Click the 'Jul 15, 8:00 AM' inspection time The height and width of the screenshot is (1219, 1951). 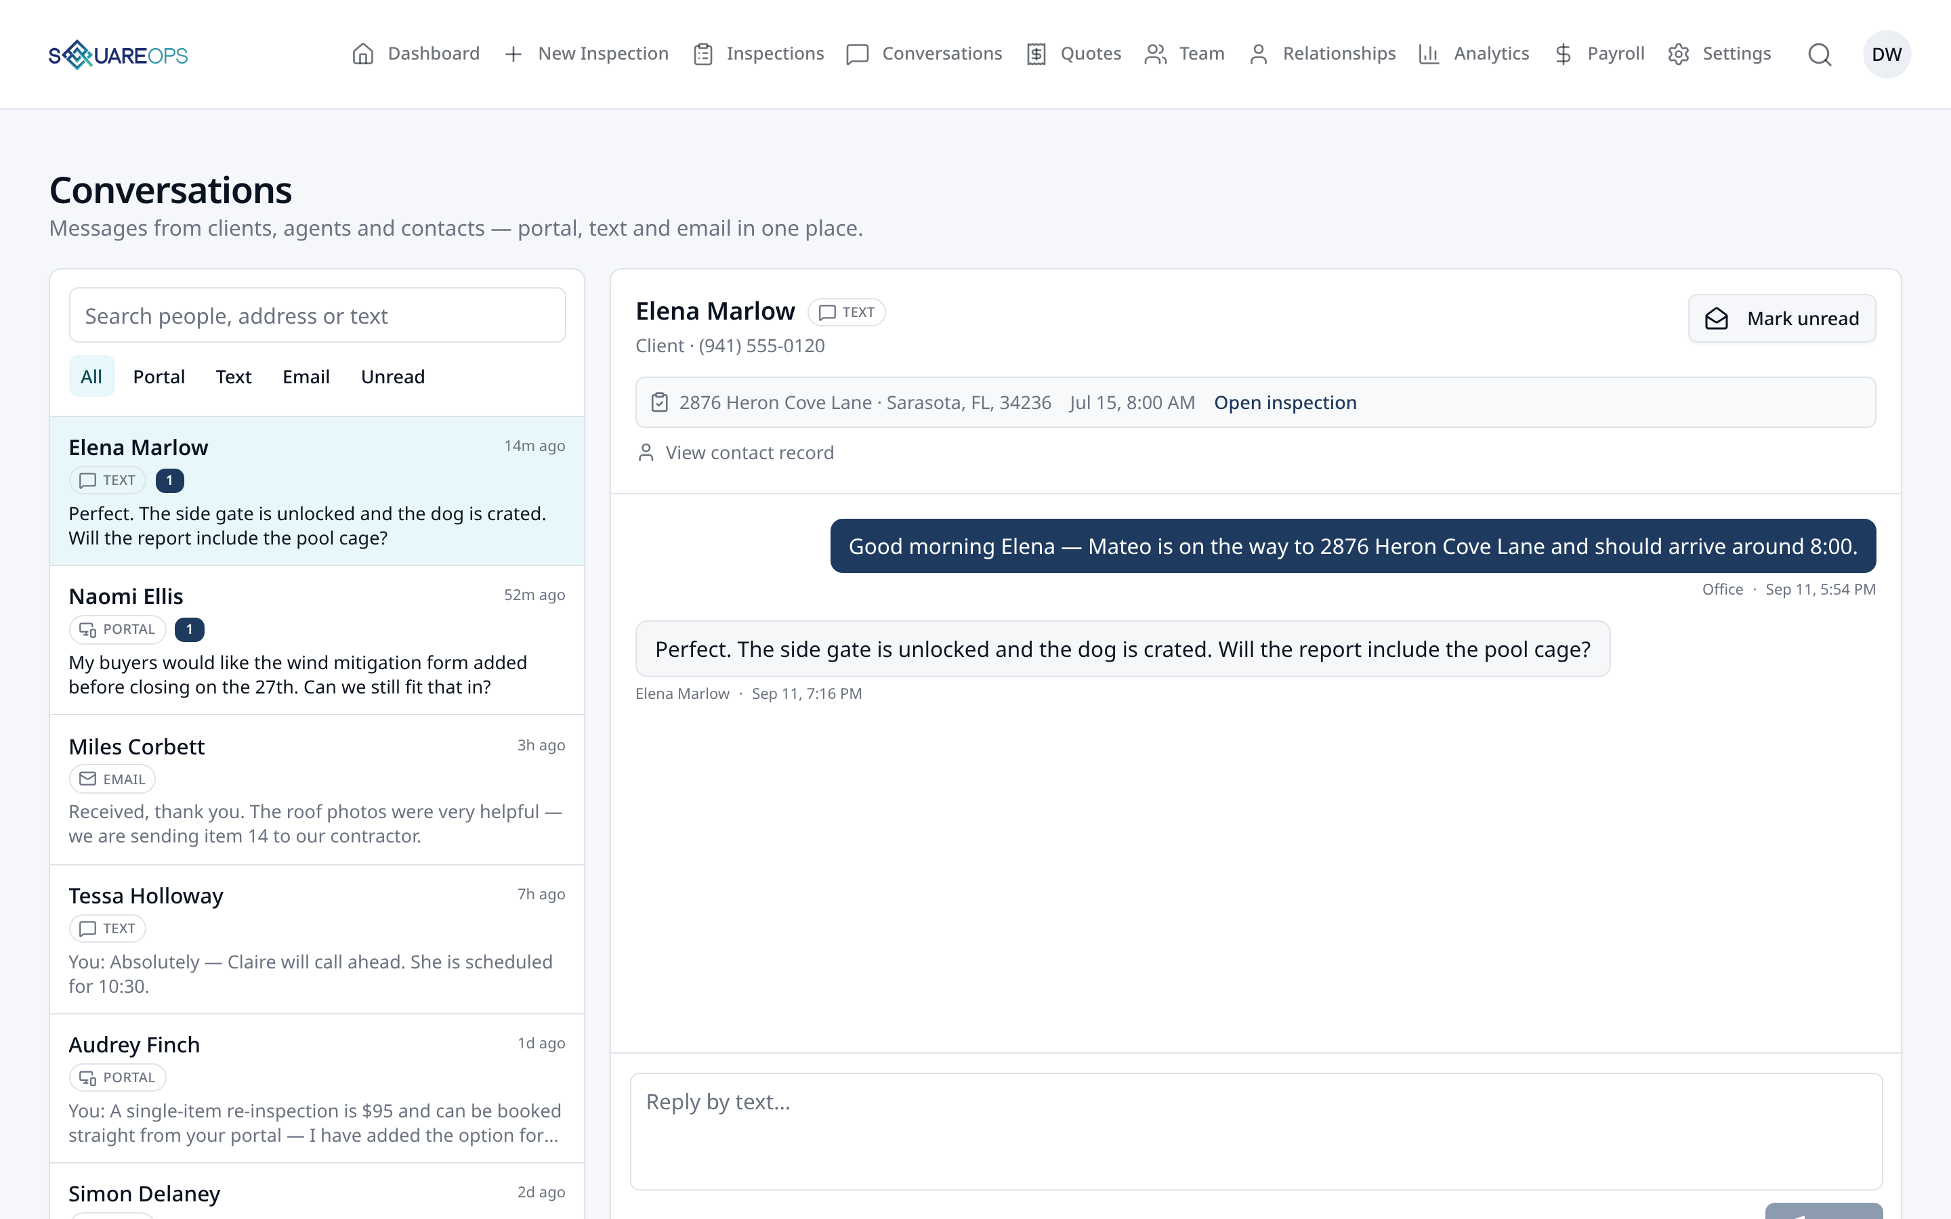pyautogui.click(x=1132, y=402)
